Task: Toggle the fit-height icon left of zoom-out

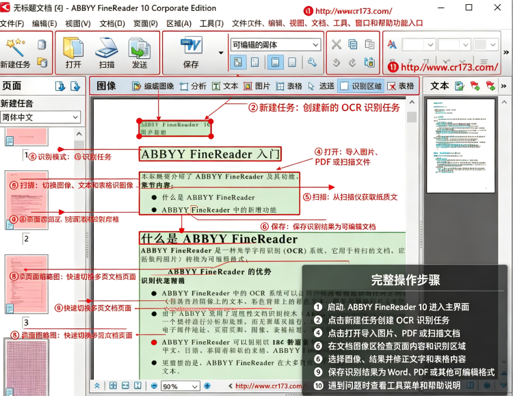Action: click(137, 386)
